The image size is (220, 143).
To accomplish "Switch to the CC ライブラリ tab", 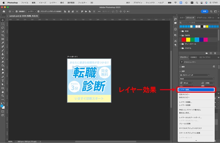I will point(205,57).
